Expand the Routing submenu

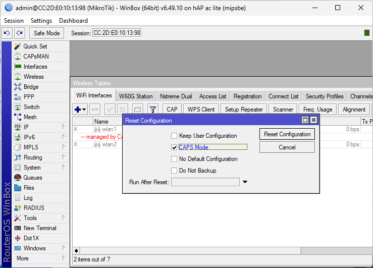pos(64,157)
